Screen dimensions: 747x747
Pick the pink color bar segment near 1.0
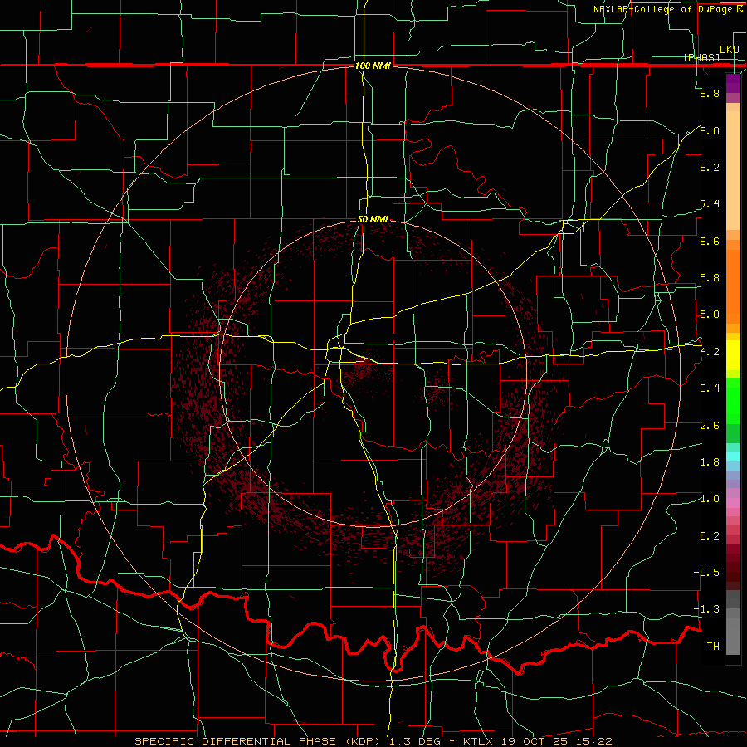[733, 503]
